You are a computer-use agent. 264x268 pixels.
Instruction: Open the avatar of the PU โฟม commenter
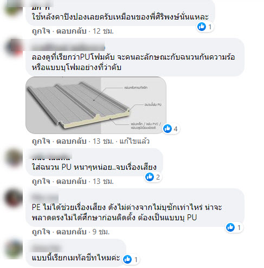coord(14,48)
